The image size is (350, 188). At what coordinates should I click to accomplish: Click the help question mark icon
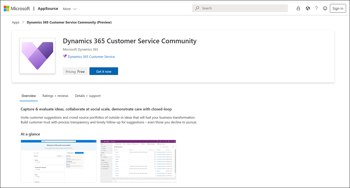[x=316, y=8]
